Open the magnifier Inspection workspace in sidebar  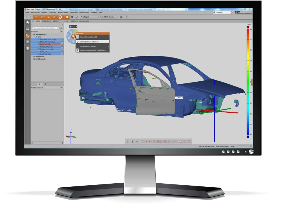point(28,36)
